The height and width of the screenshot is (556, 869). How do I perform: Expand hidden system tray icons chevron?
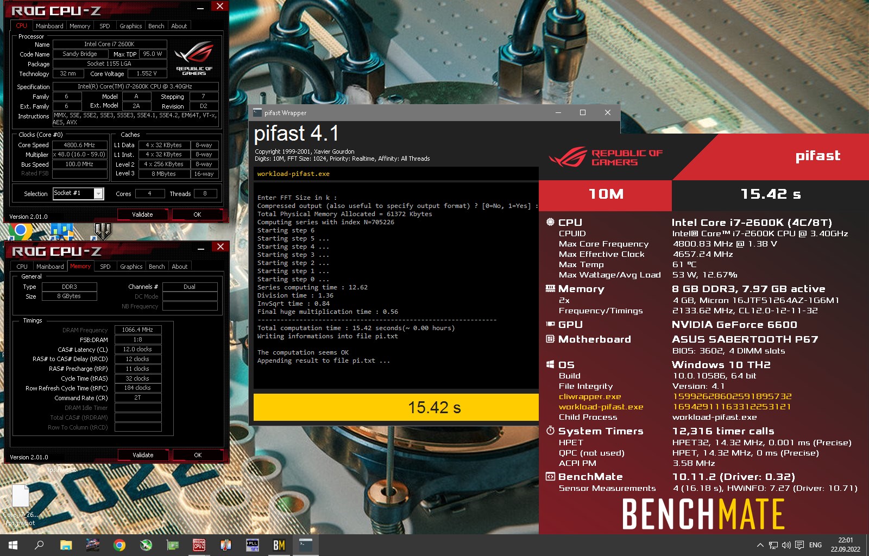pyautogui.click(x=760, y=545)
